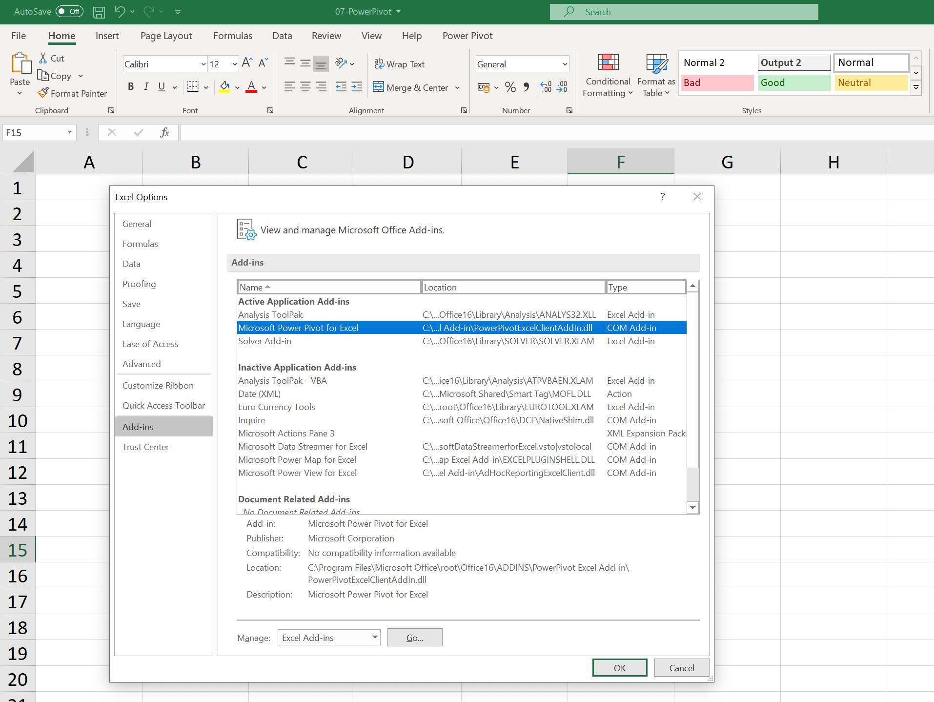Click the Font Color red A icon

tap(251, 87)
